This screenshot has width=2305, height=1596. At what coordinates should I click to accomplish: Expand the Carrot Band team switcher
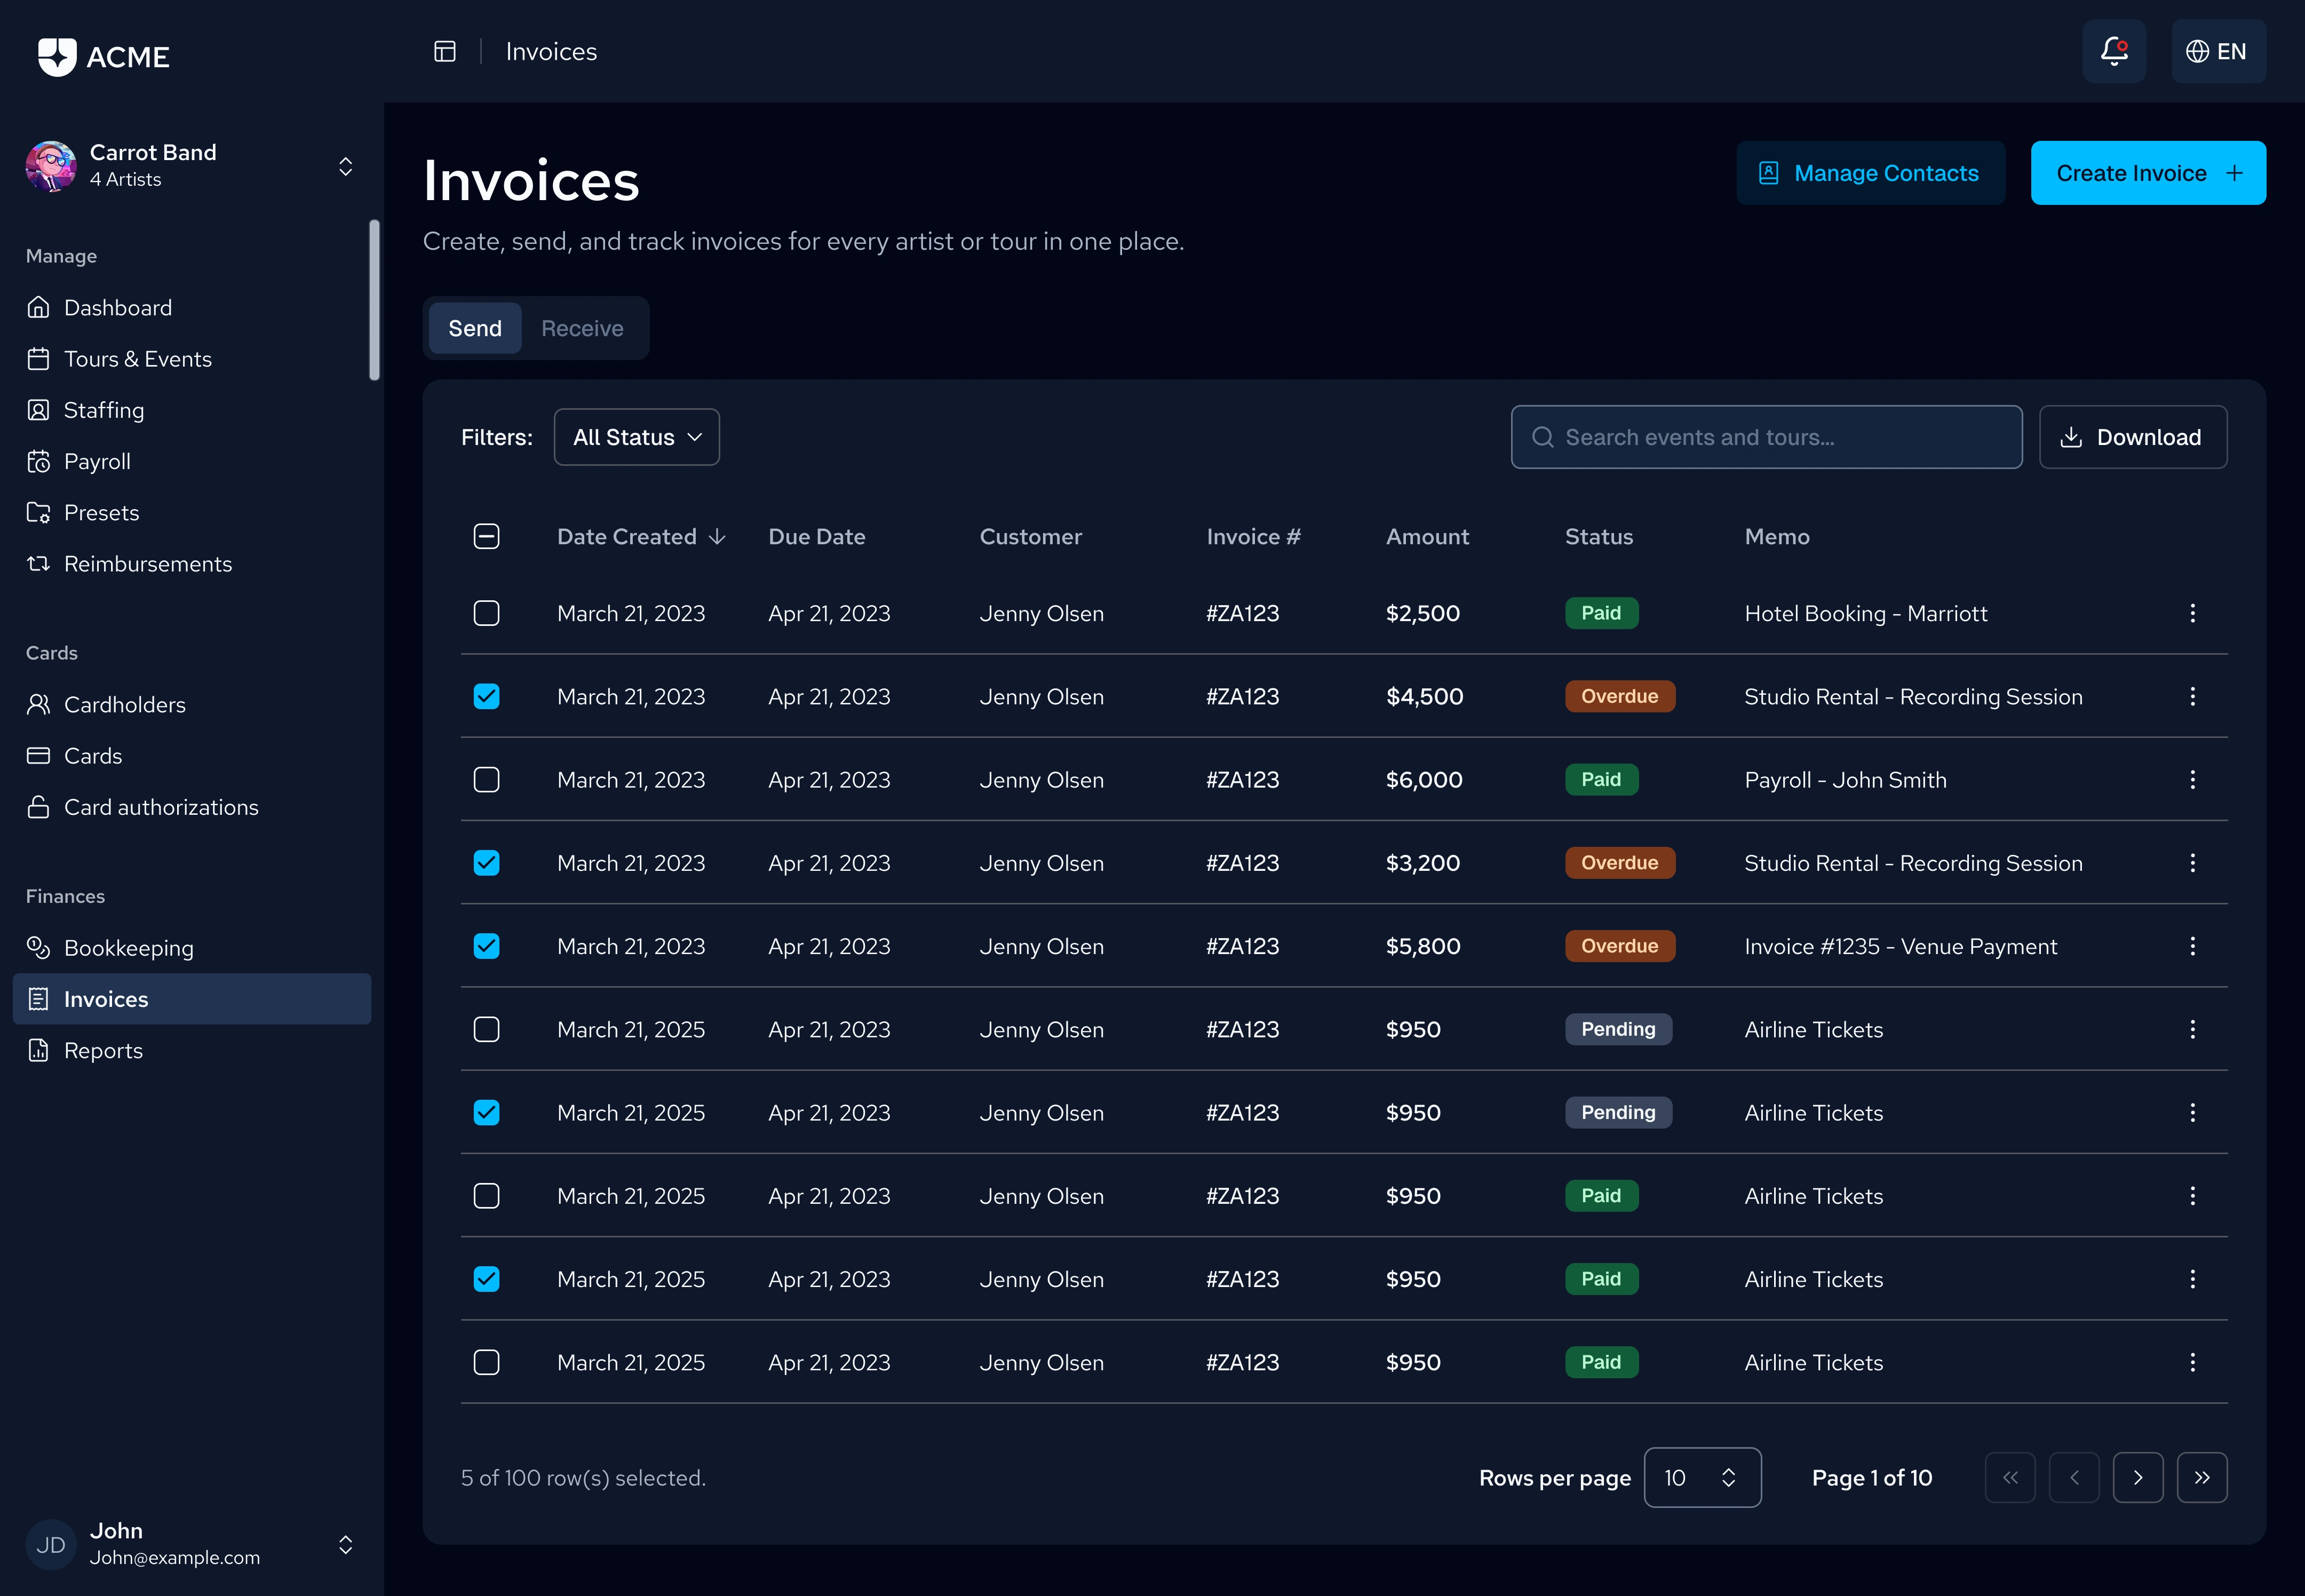tap(345, 166)
